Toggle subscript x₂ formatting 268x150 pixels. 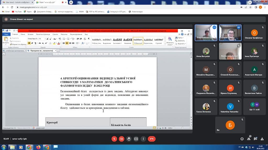43,43
